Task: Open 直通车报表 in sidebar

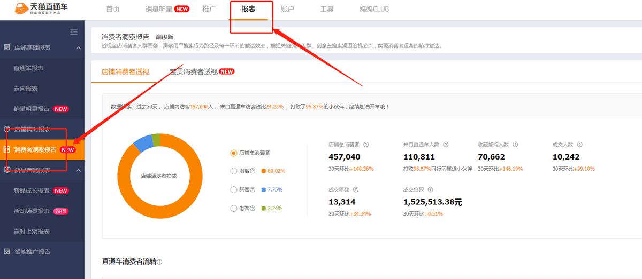Action: coord(29,68)
